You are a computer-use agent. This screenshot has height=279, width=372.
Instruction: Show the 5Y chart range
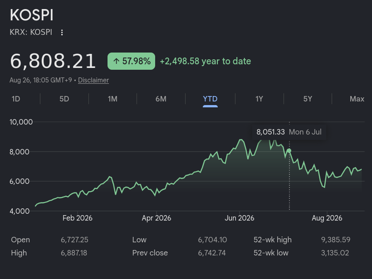pos(308,99)
